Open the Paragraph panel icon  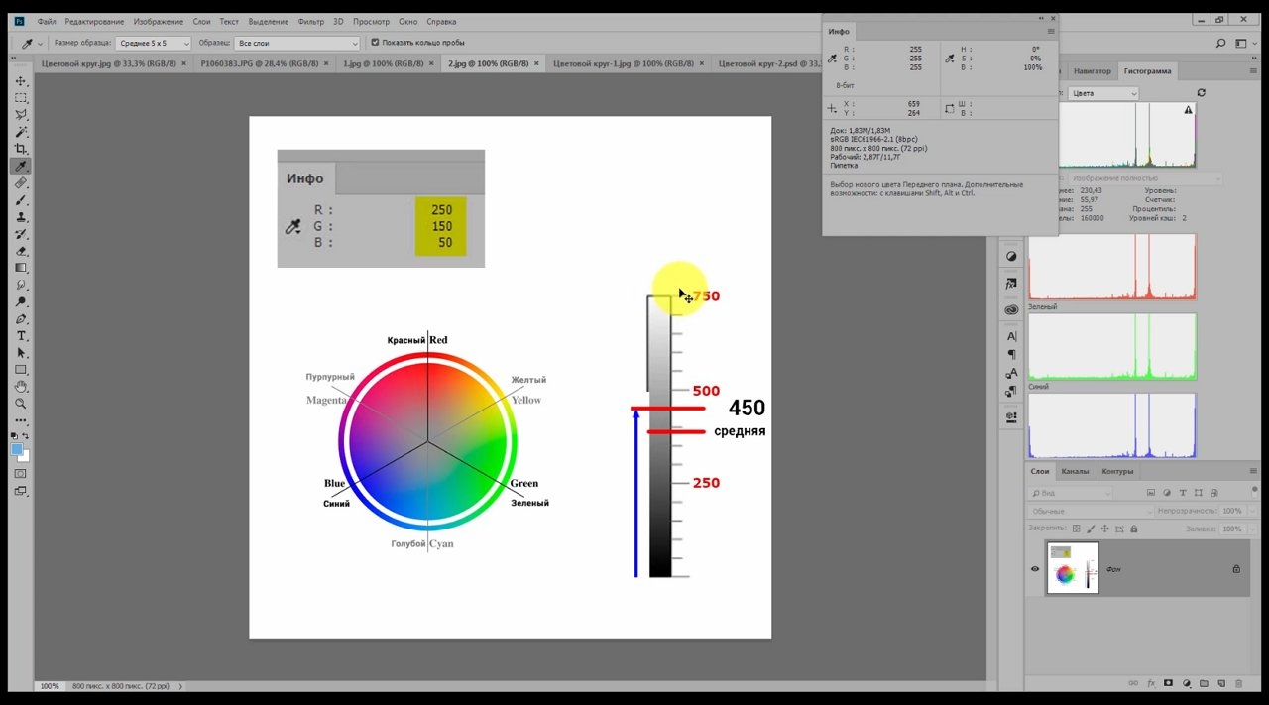click(1011, 354)
